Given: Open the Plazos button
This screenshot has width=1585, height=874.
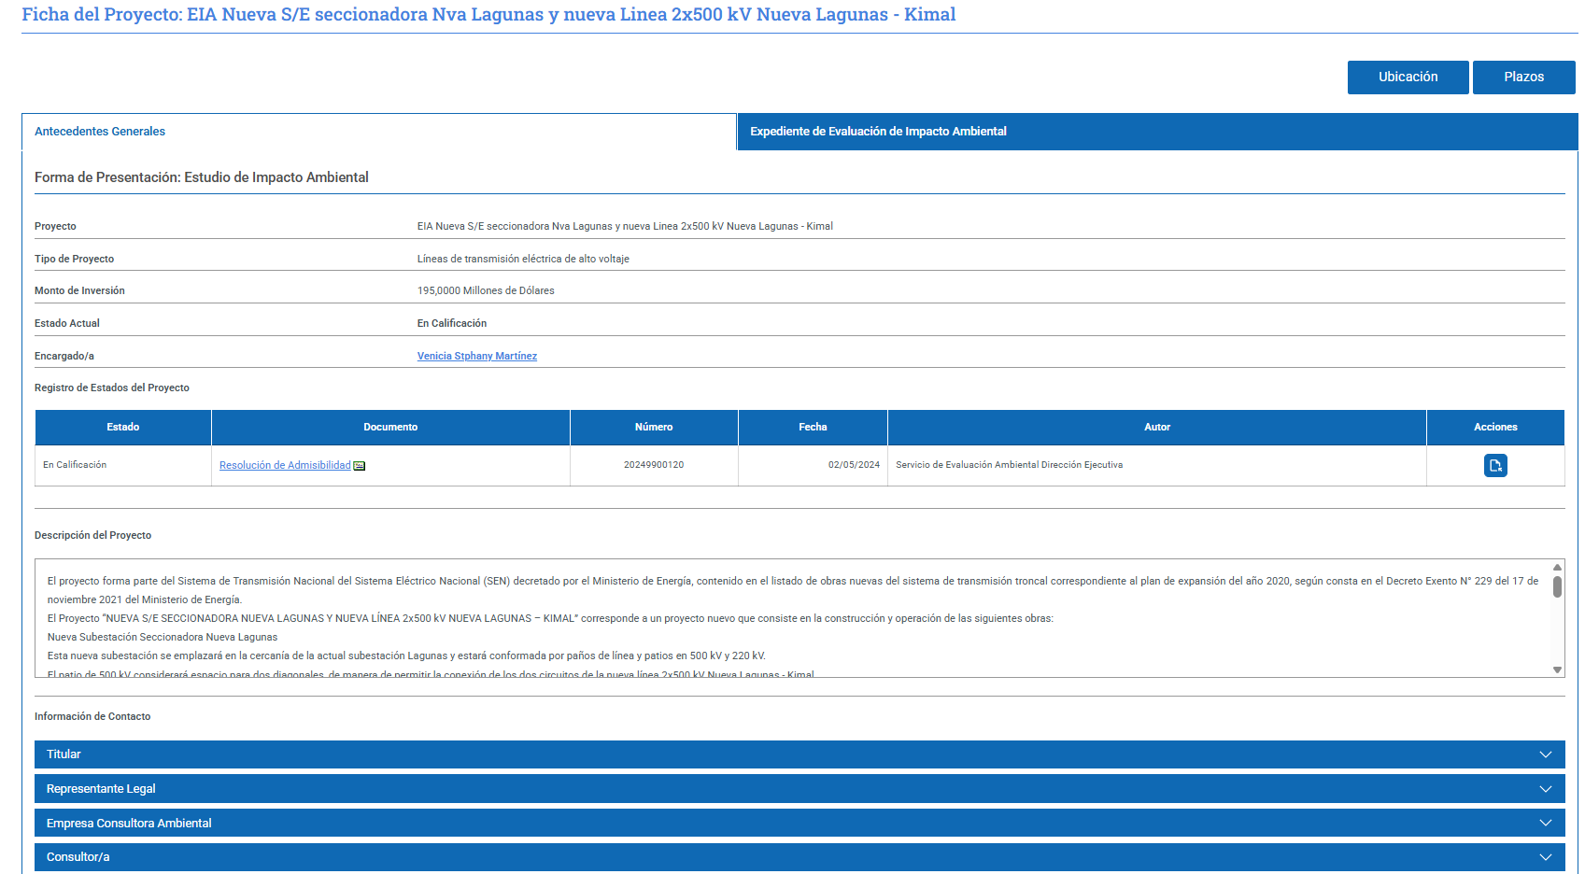Looking at the screenshot, I should 1523,78.
